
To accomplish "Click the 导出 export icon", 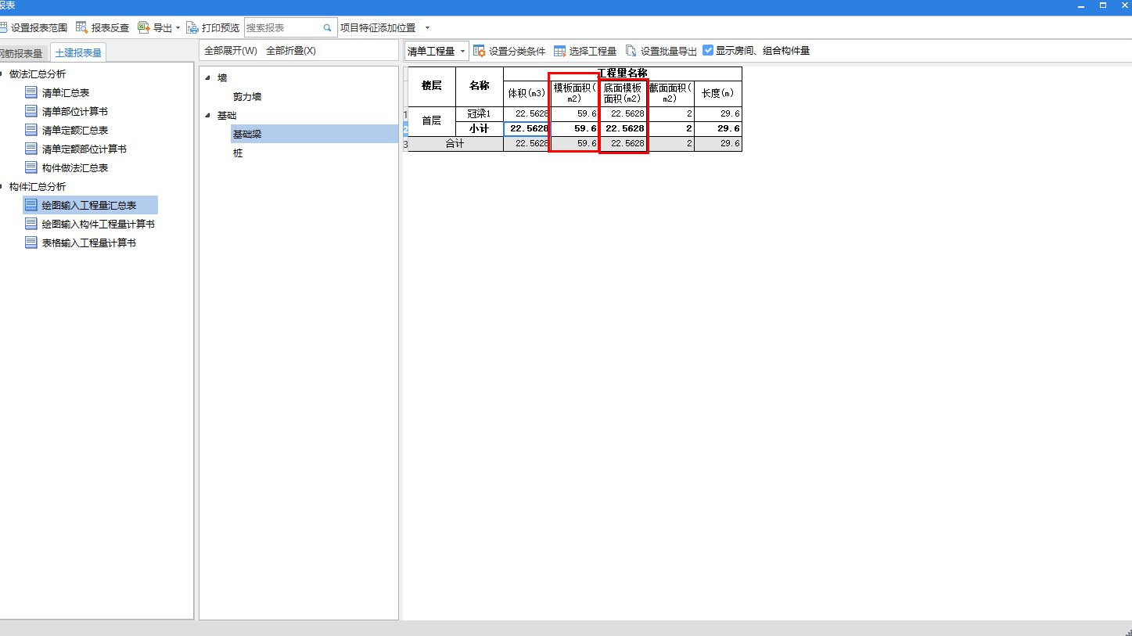I will tap(143, 27).
